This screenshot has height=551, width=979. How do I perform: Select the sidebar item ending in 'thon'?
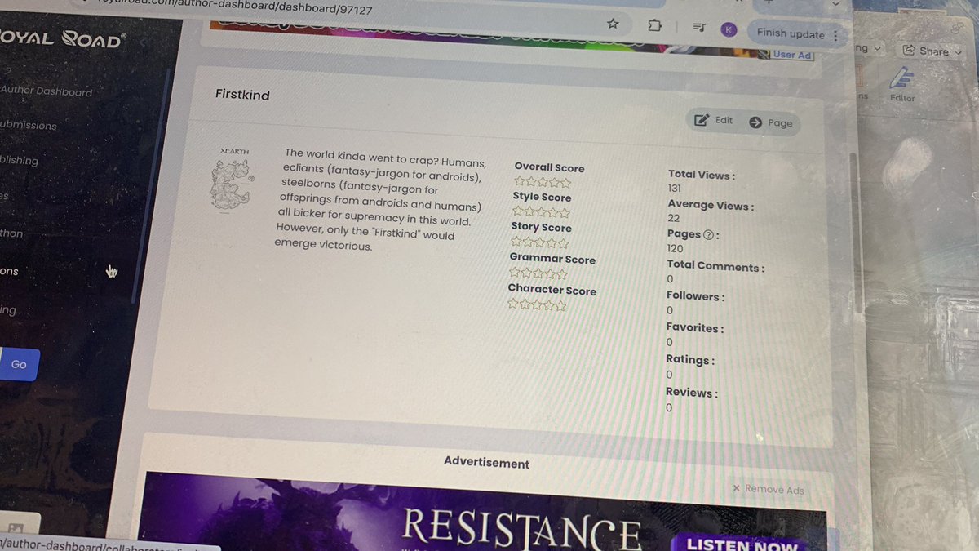[x=11, y=233]
